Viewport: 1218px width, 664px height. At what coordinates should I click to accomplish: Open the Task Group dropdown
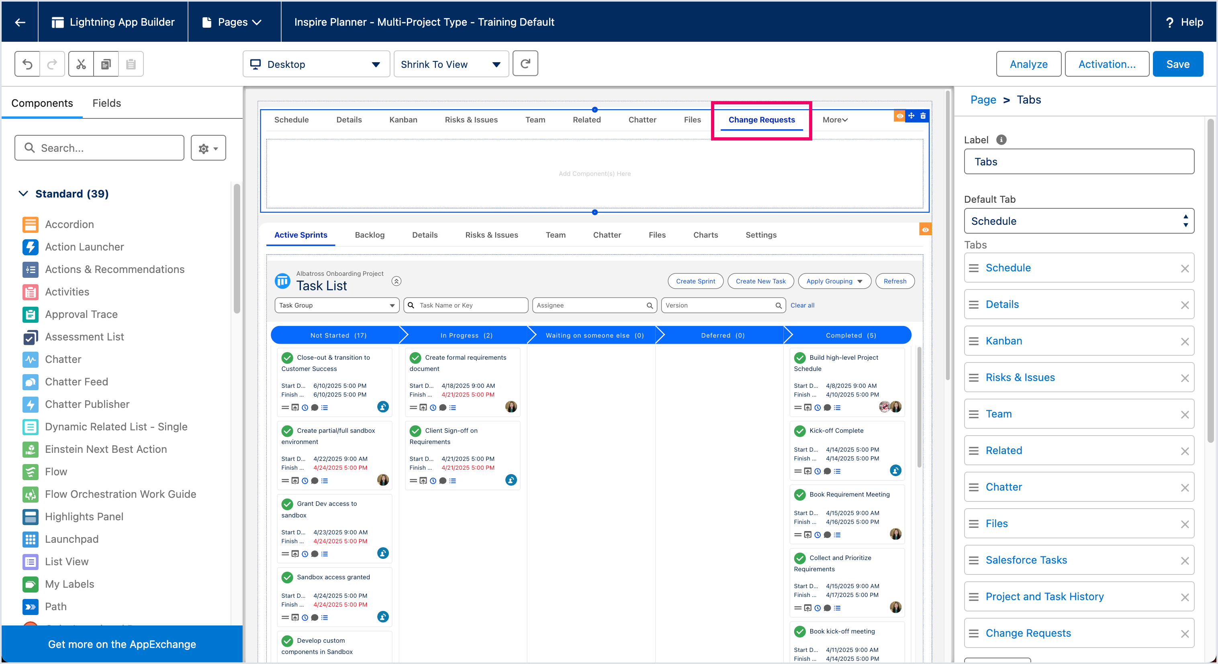coord(337,305)
